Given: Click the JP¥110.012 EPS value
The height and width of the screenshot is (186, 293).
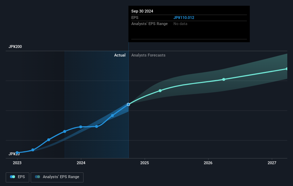Looking at the screenshot, I should click(x=184, y=18).
